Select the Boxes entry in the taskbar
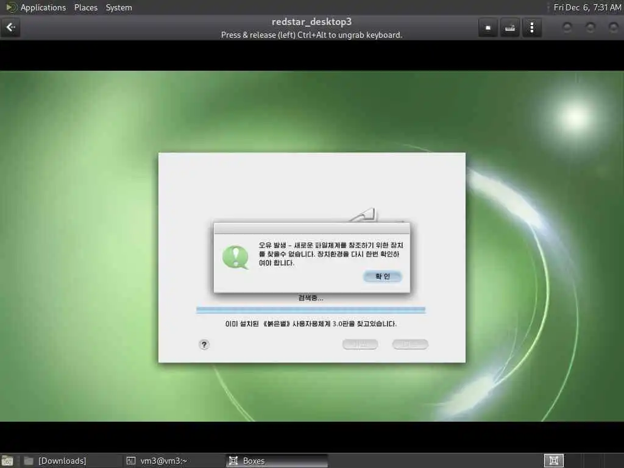This screenshot has height=468, width=624. pyautogui.click(x=277, y=461)
